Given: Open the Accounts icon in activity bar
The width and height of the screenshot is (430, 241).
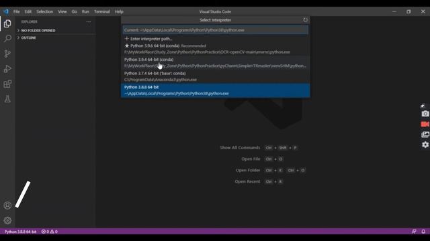Looking at the screenshot, I should pos(7,206).
